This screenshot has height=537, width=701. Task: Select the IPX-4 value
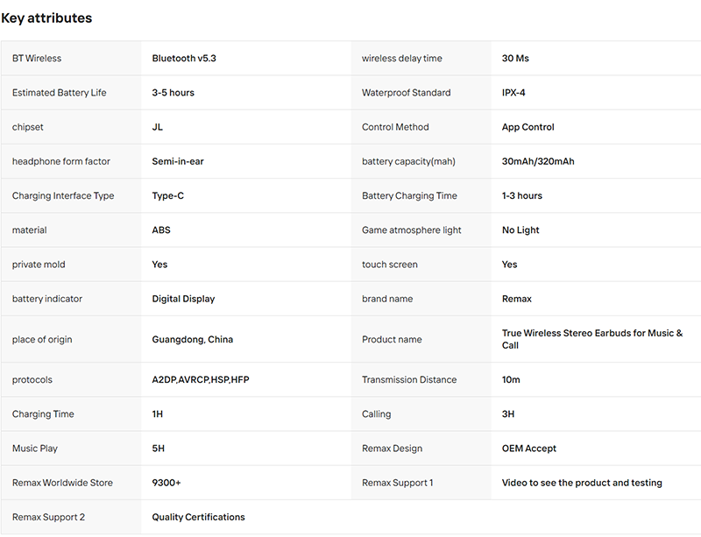(x=513, y=93)
